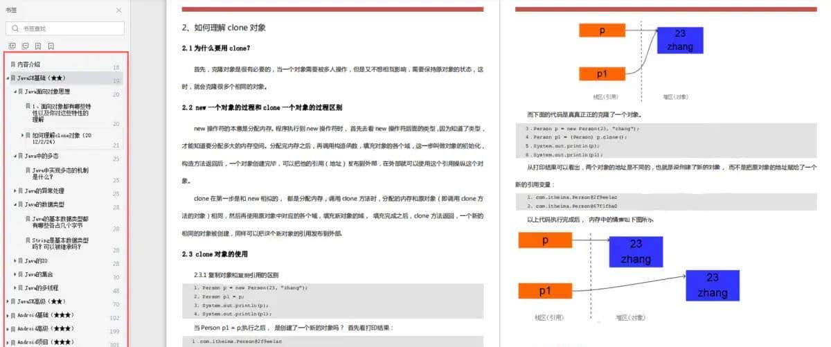Click the orange p1 box in top diagram
Screen dimensions: 831x347
point(602,73)
